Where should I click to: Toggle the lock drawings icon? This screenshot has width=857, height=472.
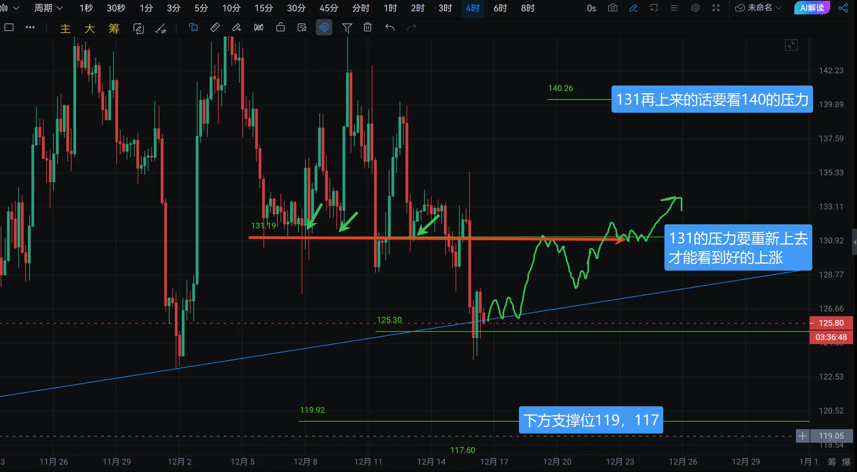280,27
